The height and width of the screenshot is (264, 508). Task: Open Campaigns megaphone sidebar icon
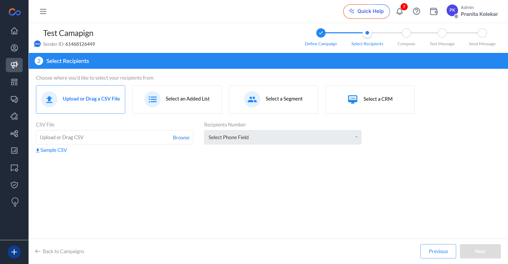click(14, 65)
